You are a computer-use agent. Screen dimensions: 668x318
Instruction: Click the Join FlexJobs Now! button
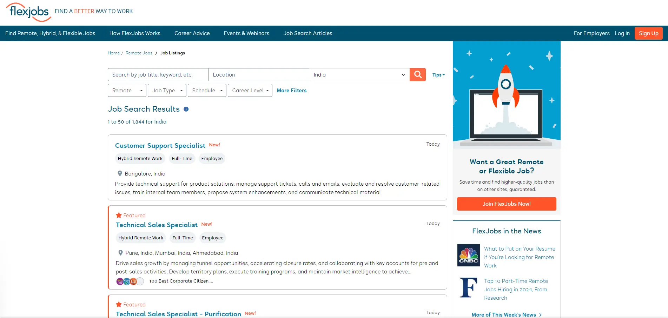coord(507,204)
